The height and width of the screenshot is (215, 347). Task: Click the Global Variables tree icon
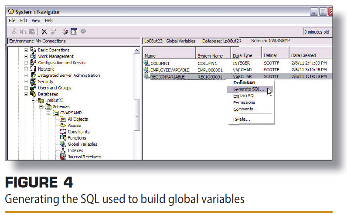point(63,144)
